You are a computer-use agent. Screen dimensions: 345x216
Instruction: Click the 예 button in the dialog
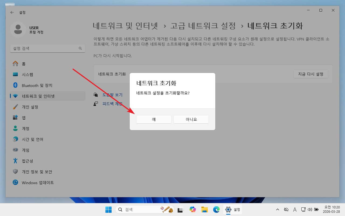(x=154, y=119)
